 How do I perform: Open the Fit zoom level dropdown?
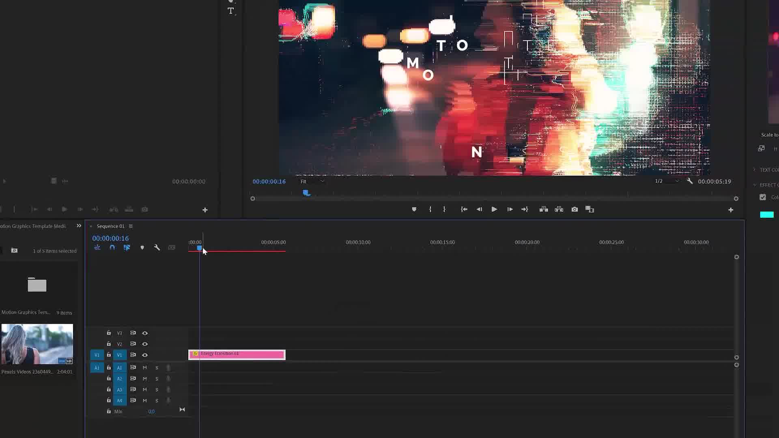pyautogui.click(x=312, y=181)
